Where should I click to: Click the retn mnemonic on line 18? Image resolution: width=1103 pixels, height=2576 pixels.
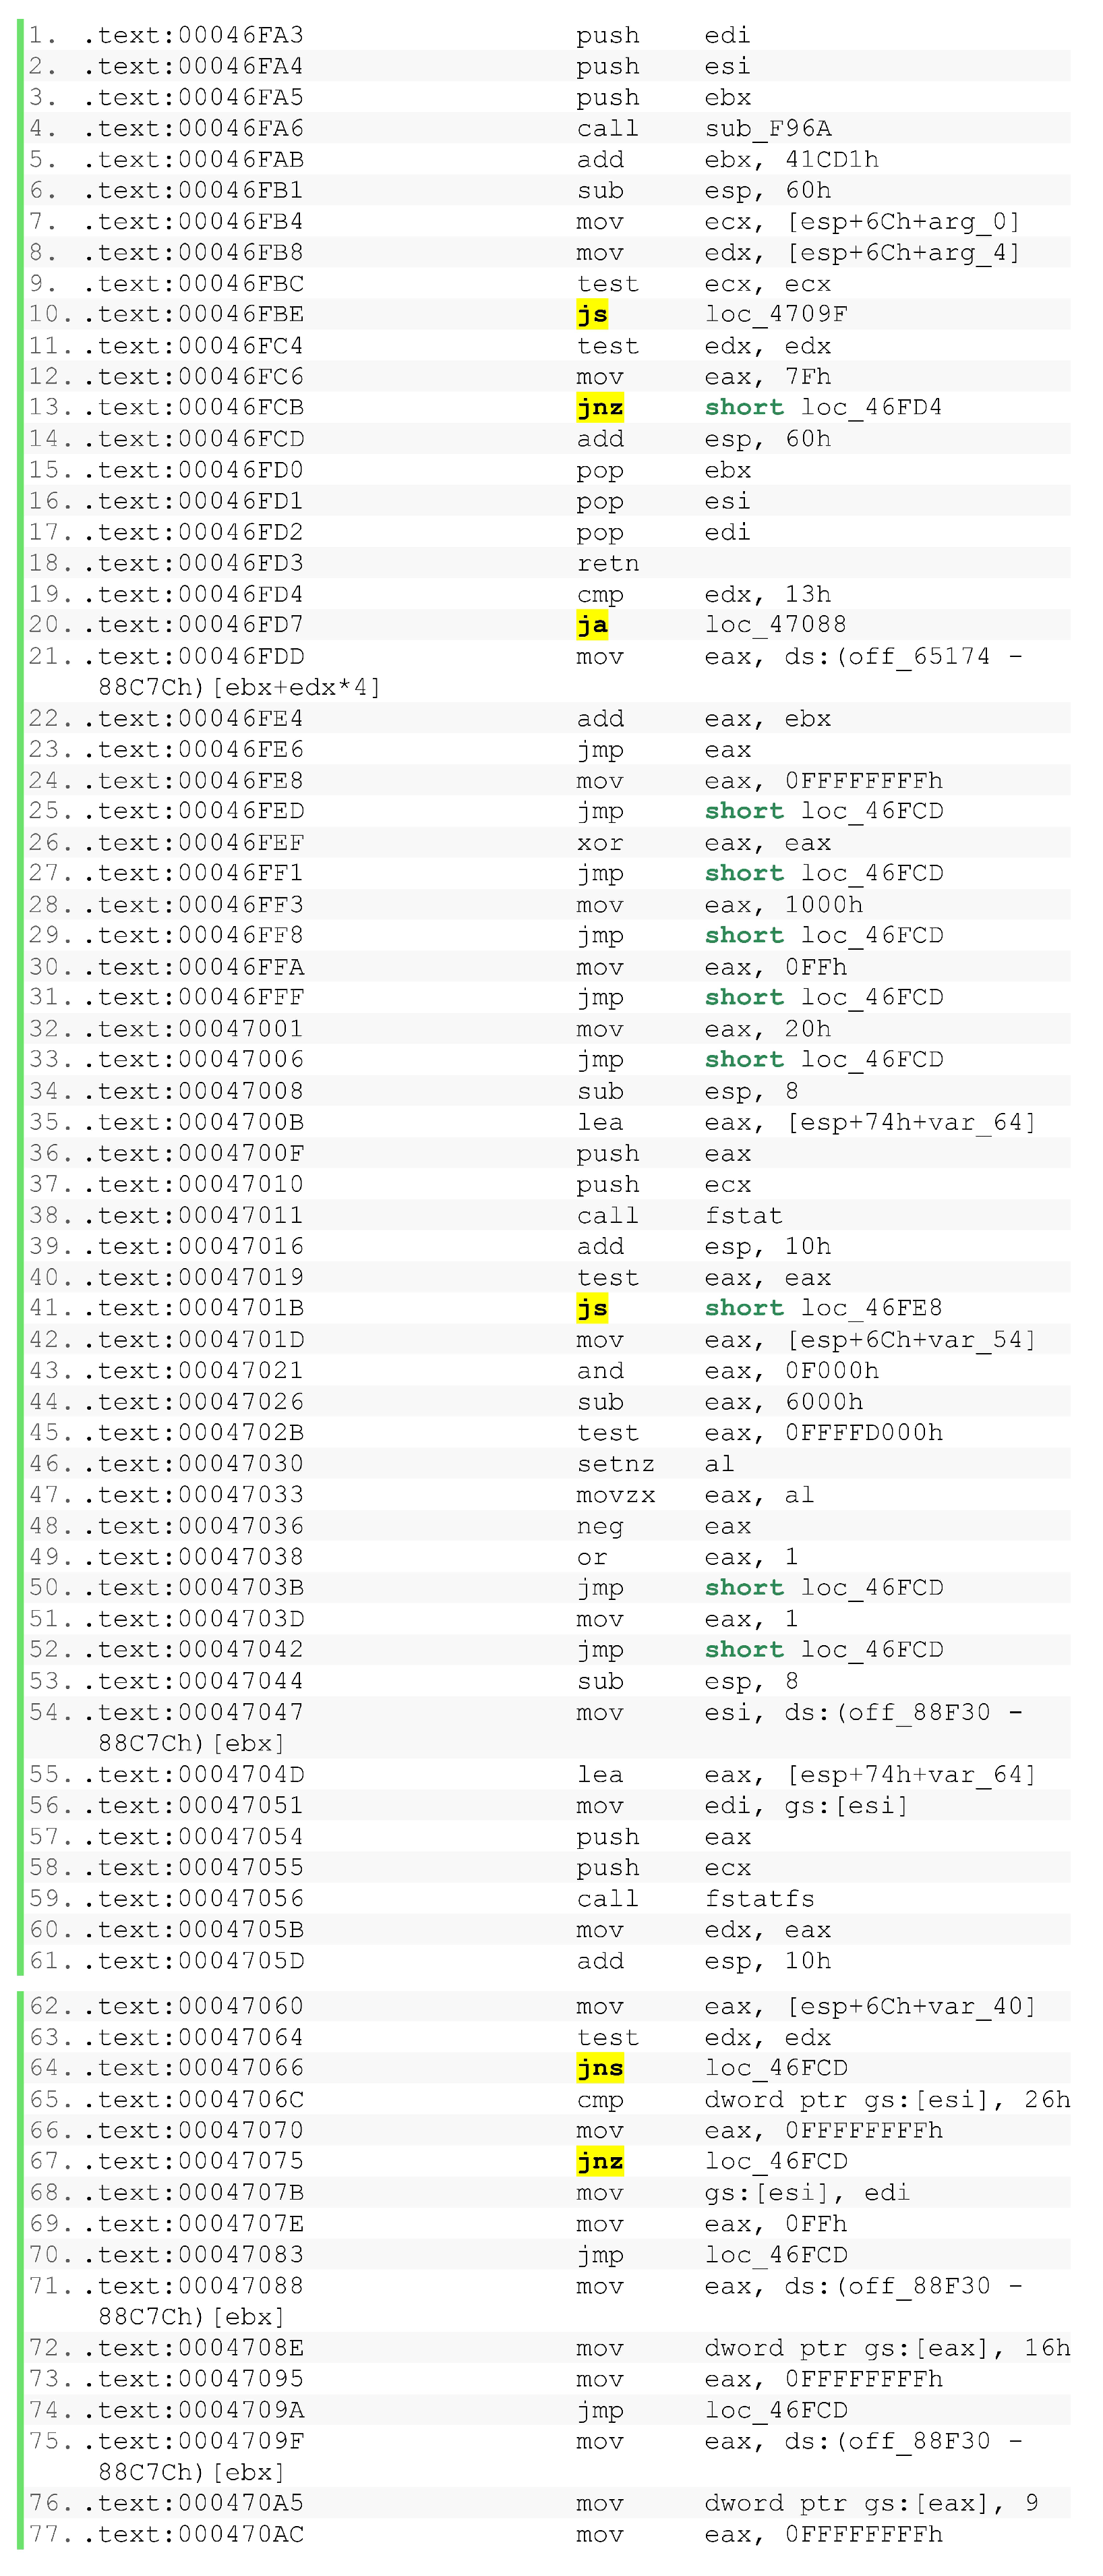coord(608,563)
